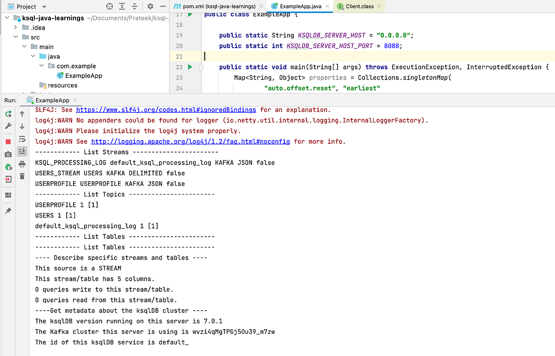
Task: Rerun the ExampleApp configuration
Action: pyautogui.click(x=8, y=114)
